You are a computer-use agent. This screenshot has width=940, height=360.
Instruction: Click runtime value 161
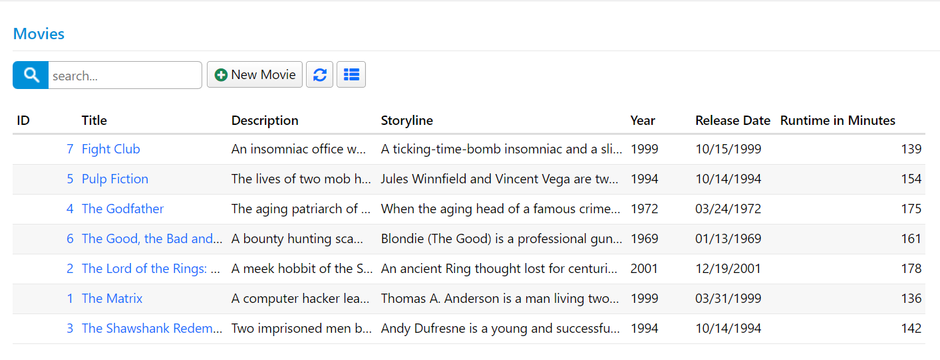pyautogui.click(x=911, y=238)
